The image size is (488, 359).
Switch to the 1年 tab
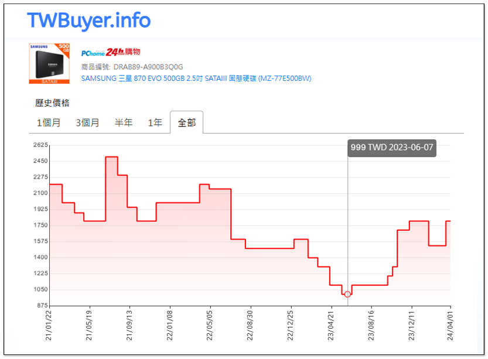[155, 123]
